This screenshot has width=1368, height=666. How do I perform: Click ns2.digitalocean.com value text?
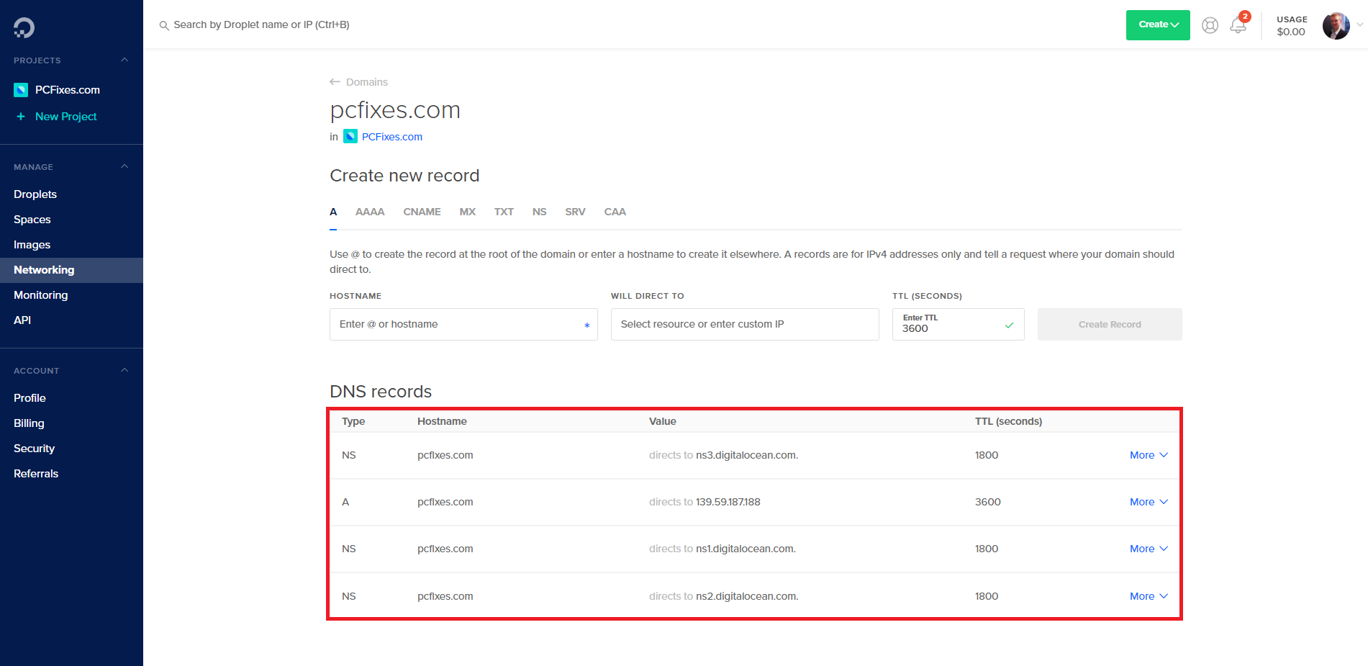[x=747, y=597]
